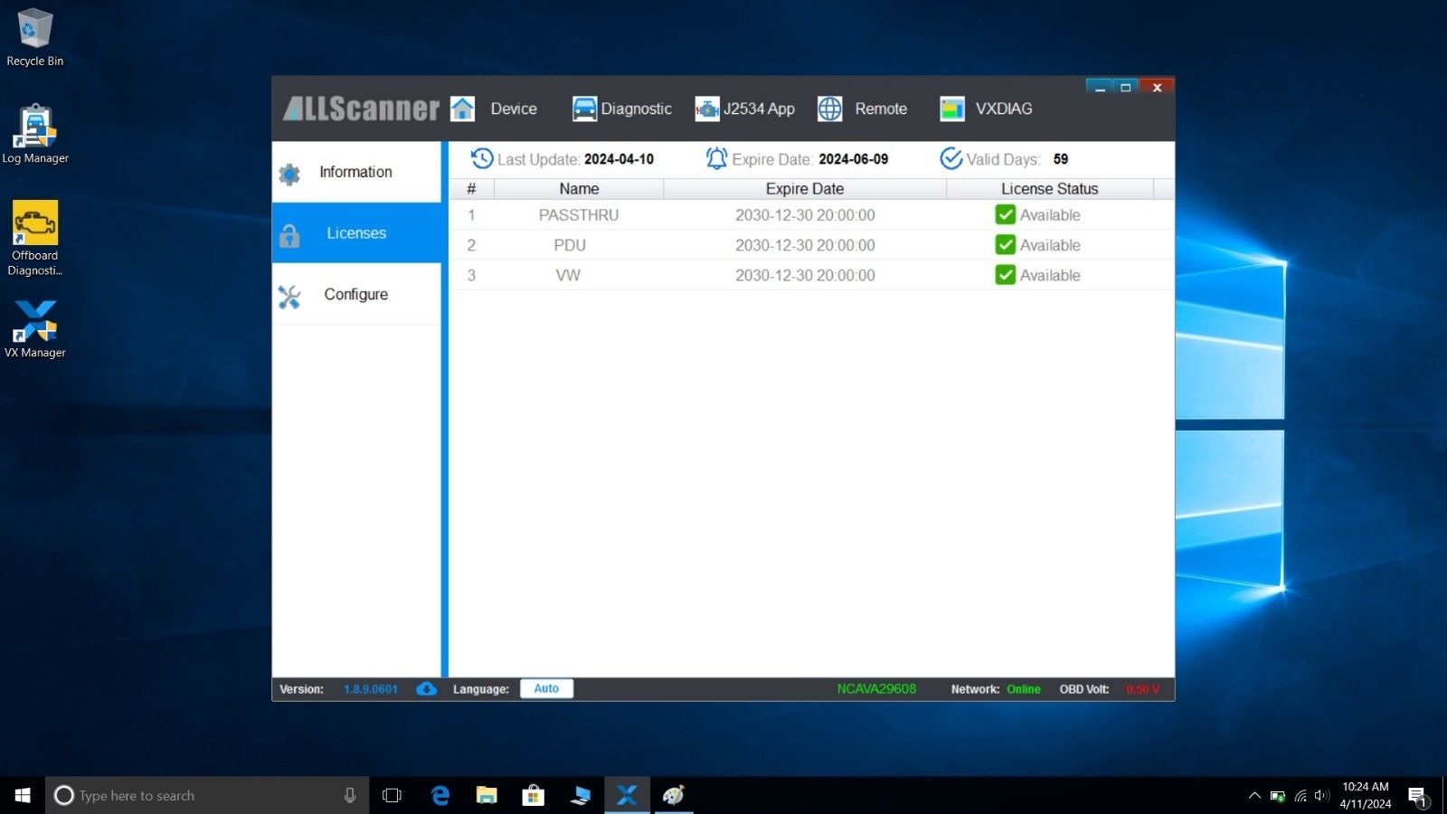Open the Information sidebar section
The width and height of the screenshot is (1447, 814).
(356, 172)
